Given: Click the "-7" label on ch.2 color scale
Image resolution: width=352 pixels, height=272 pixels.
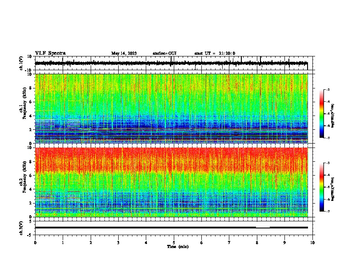Looking at the screenshot, I should pos(328,212).
